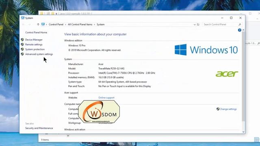Click computer icon in address bar
Viewport: 260px width, 146px height.
pyautogui.click(x=43, y=24)
